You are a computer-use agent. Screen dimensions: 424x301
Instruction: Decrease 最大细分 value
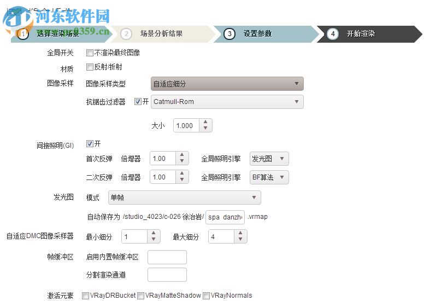point(240,239)
